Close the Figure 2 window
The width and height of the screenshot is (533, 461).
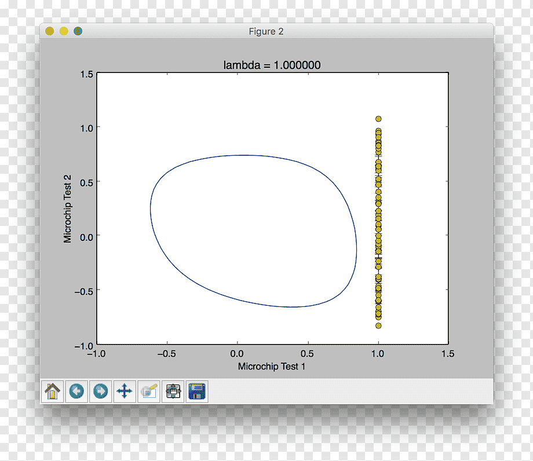click(x=50, y=31)
